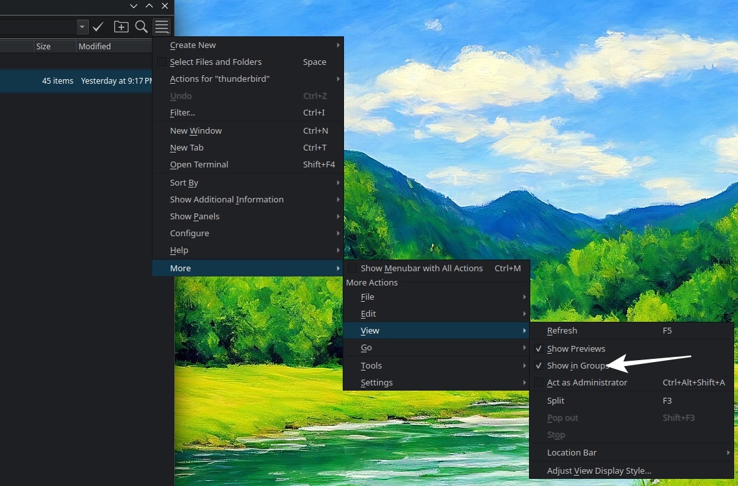Click the checkmark selection toolbar icon
The width and height of the screenshot is (738, 486).
[98, 27]
